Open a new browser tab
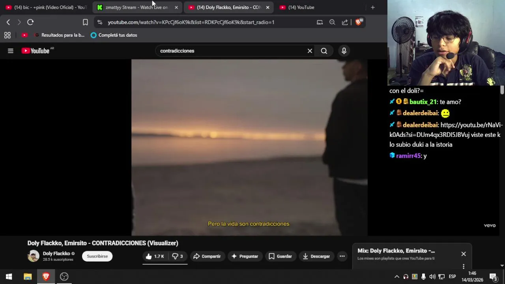The image size is (505, 284). point(372,7)
